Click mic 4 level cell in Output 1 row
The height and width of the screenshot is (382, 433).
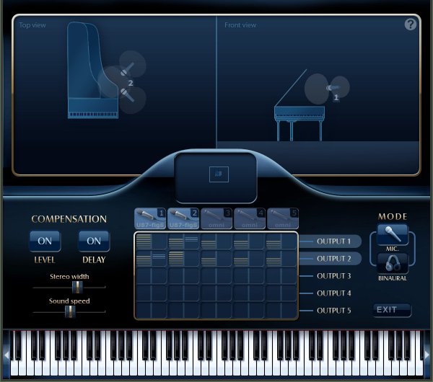pos(241,241)
